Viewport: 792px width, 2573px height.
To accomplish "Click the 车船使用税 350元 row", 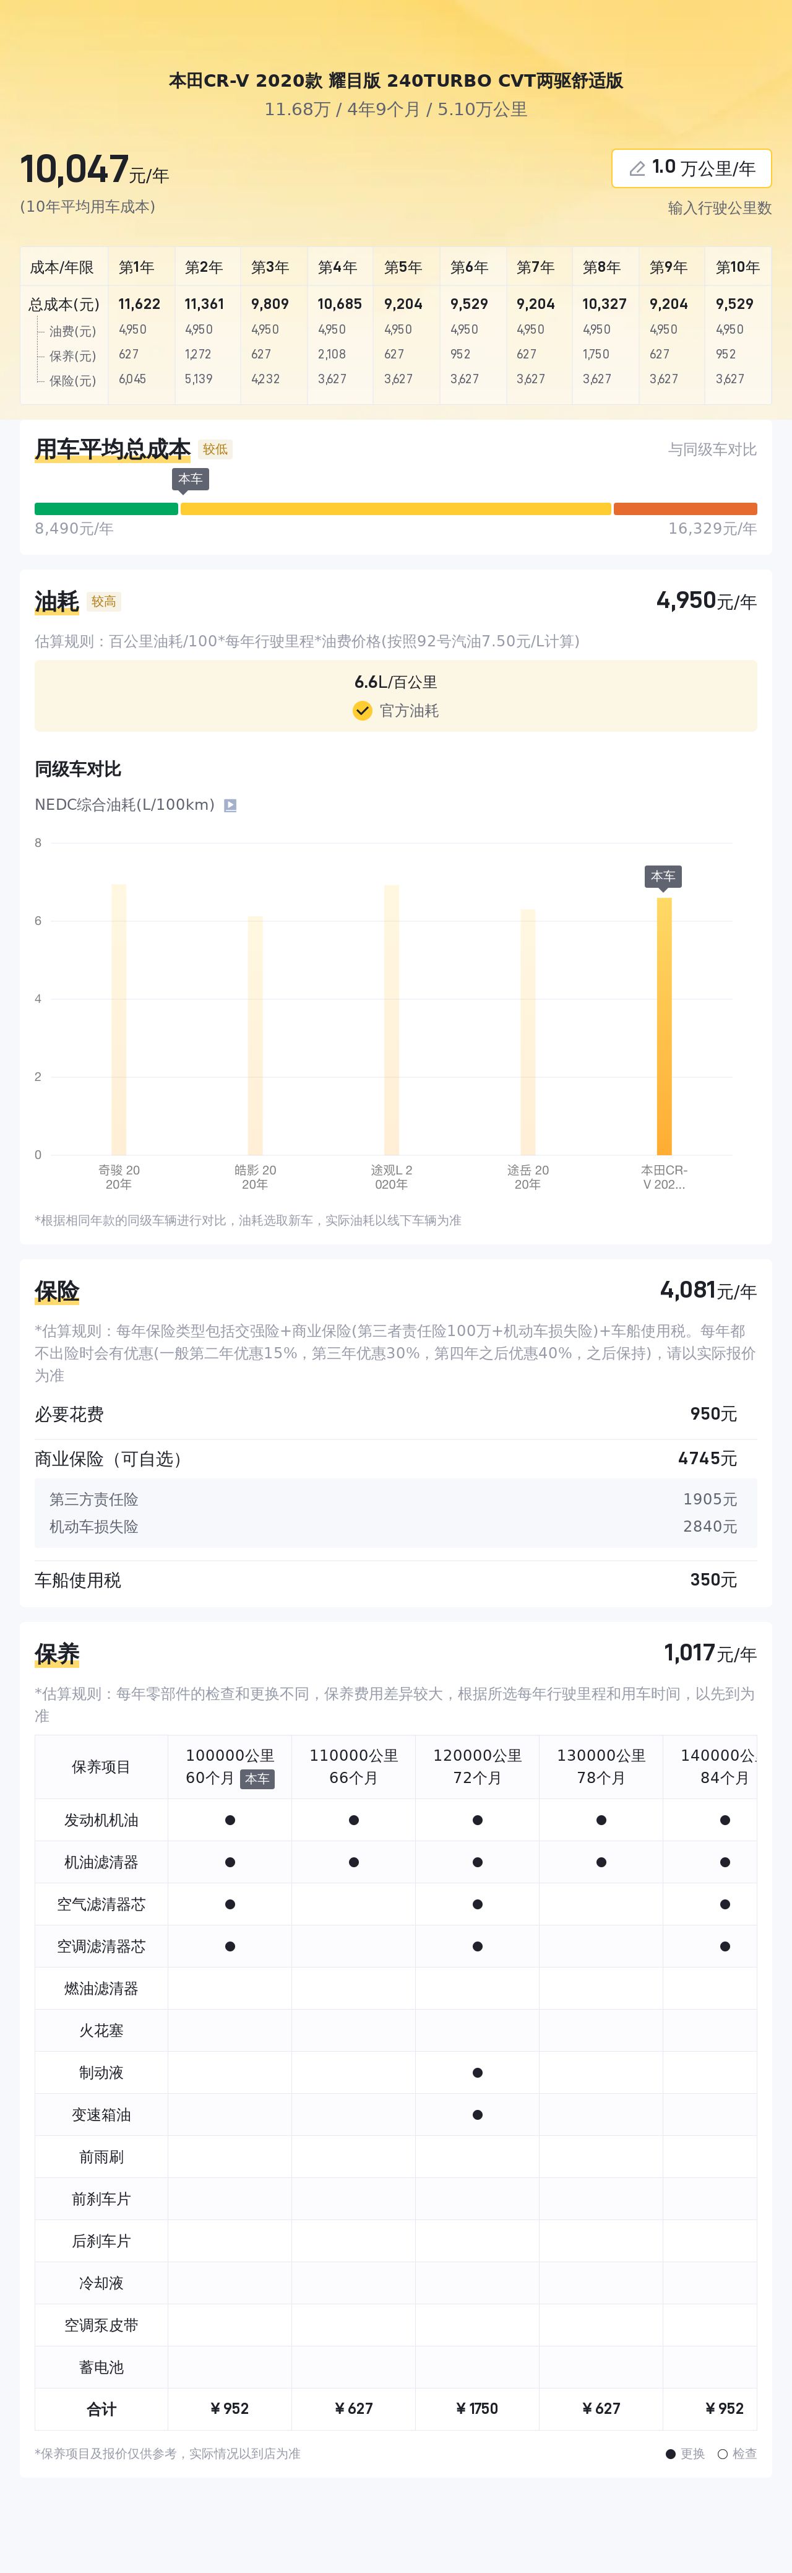I will 395,1580.
